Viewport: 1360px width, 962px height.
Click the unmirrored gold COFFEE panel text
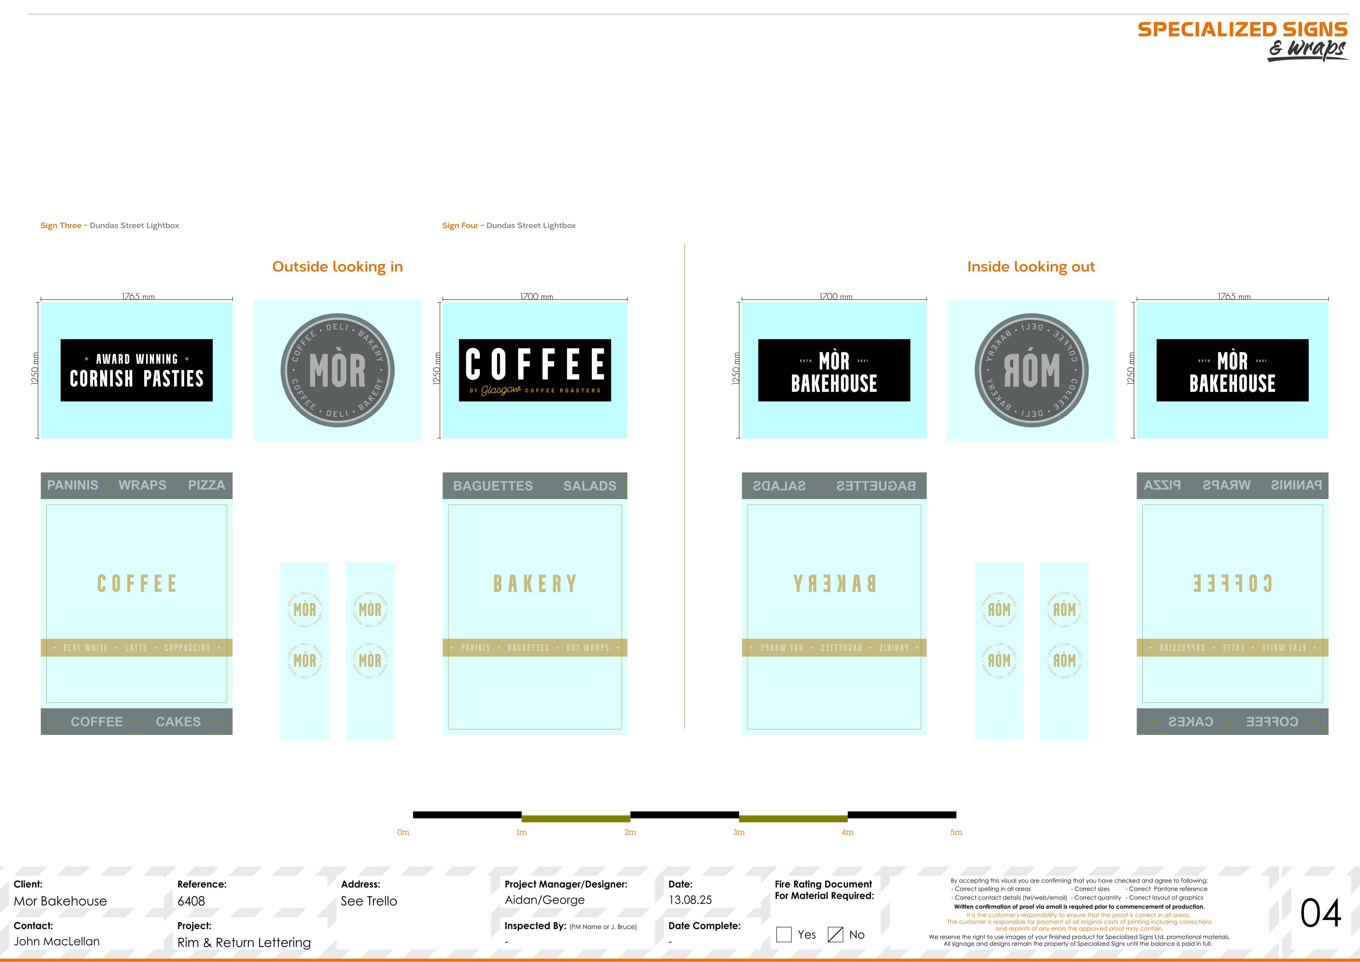137,583
